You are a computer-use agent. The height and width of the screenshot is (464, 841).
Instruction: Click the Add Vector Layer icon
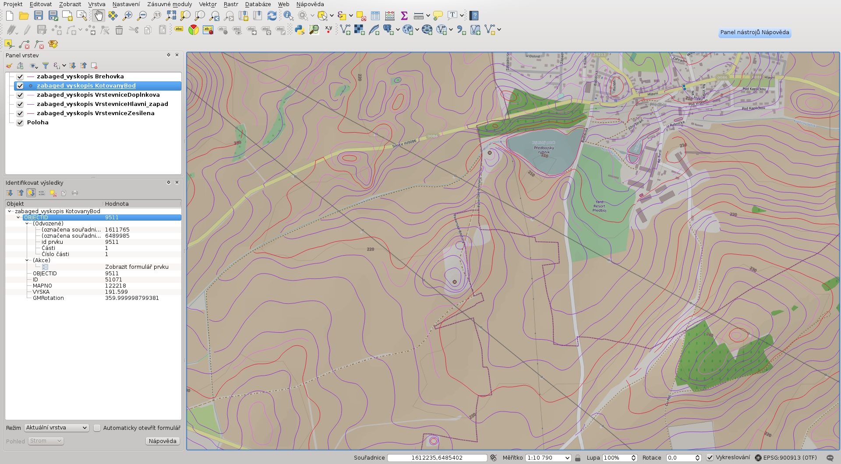345,30
